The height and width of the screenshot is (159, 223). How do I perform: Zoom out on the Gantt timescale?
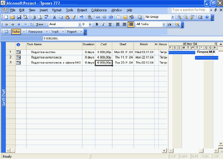click(186, 17)
